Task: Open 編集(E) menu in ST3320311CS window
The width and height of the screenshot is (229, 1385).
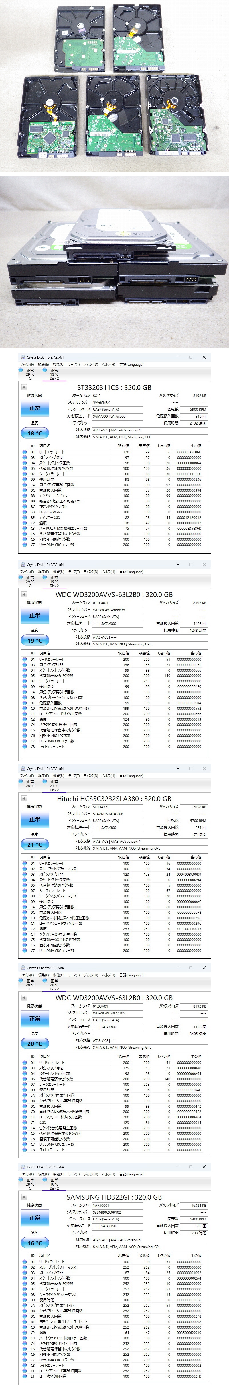Action: point(43,365)
